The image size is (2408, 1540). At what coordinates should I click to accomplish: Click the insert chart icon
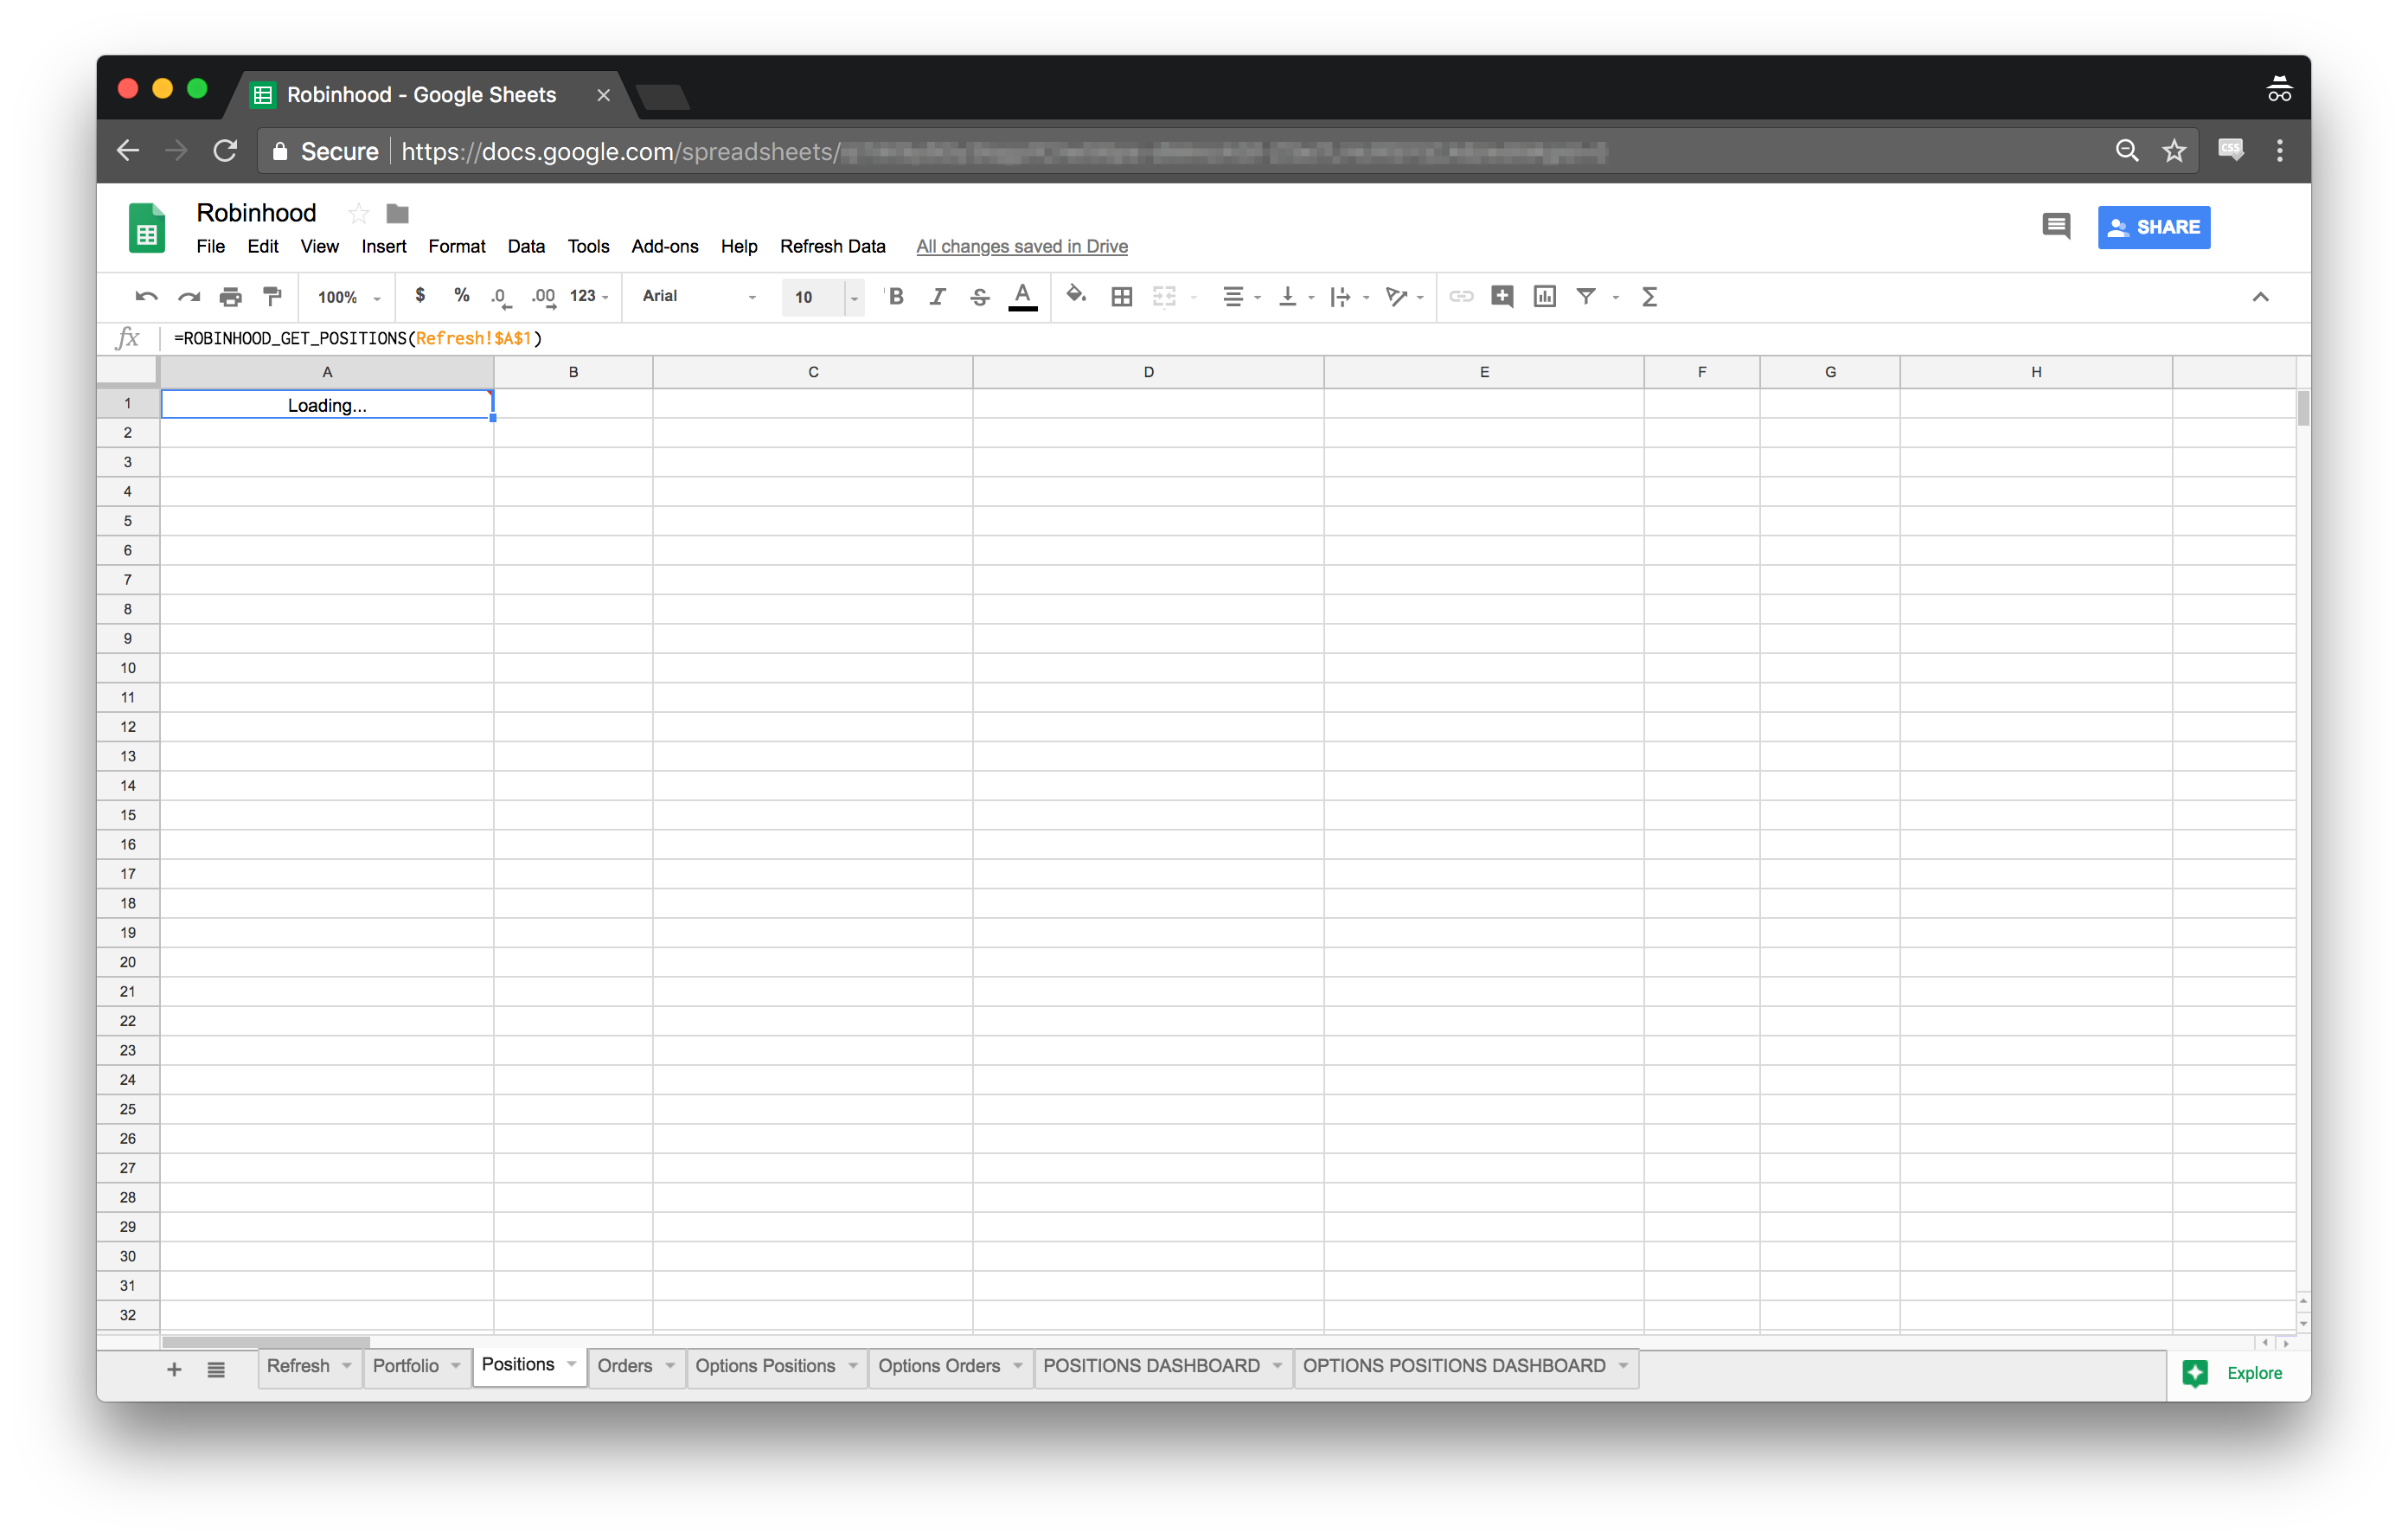click(x=1544, y=296)
